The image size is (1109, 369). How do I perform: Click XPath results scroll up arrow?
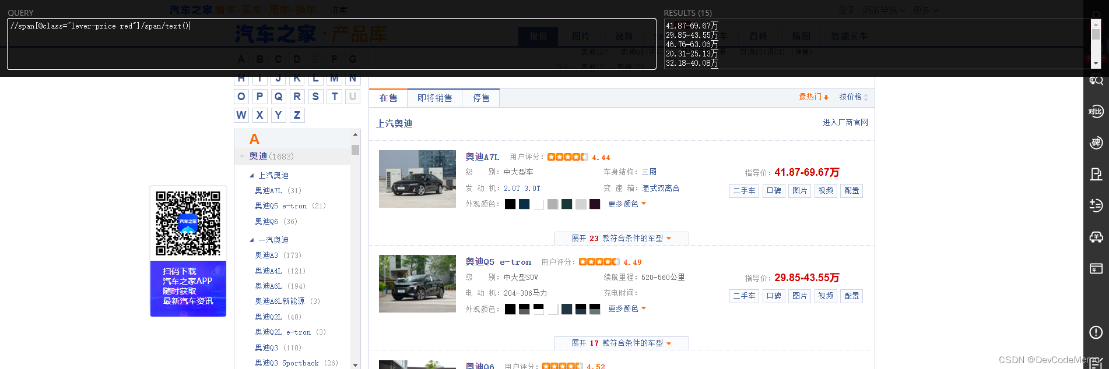pos(1096,24)
